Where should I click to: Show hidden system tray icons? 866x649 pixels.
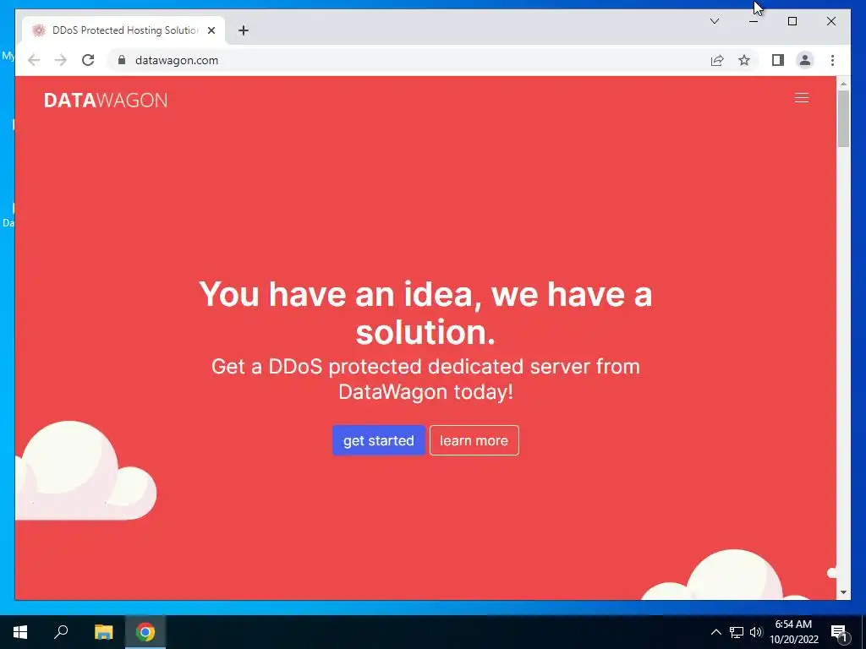(715, 632)
